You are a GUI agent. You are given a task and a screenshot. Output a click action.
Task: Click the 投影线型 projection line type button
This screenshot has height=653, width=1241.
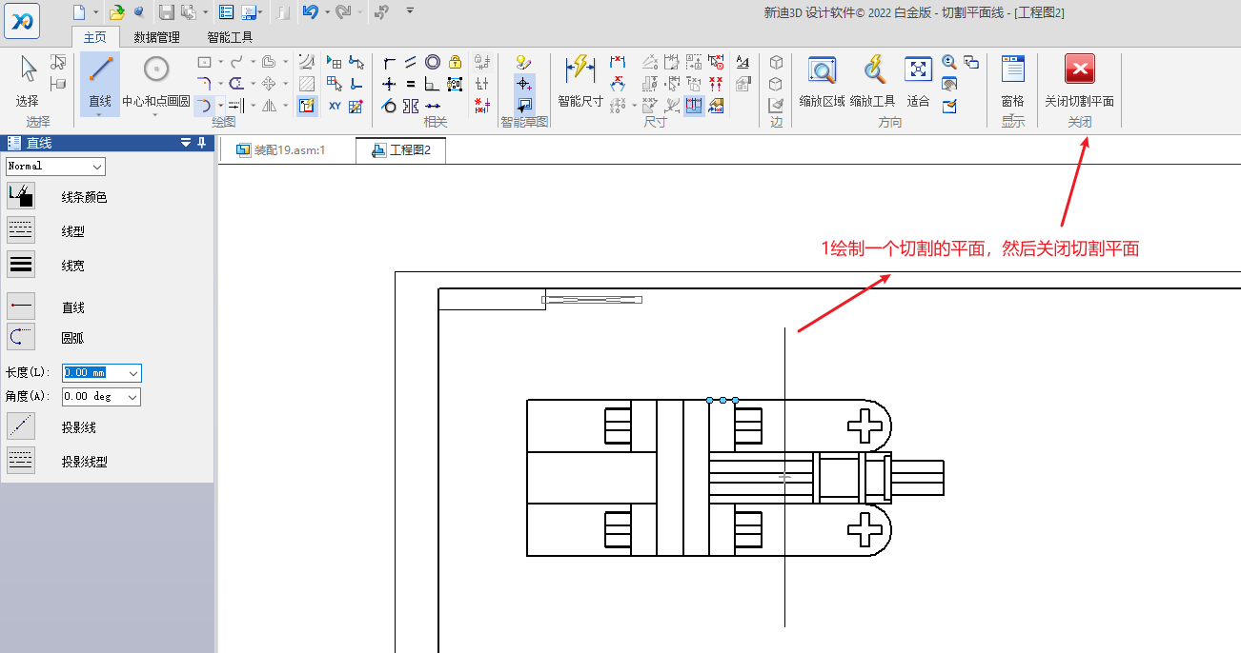tap(21, 461)
